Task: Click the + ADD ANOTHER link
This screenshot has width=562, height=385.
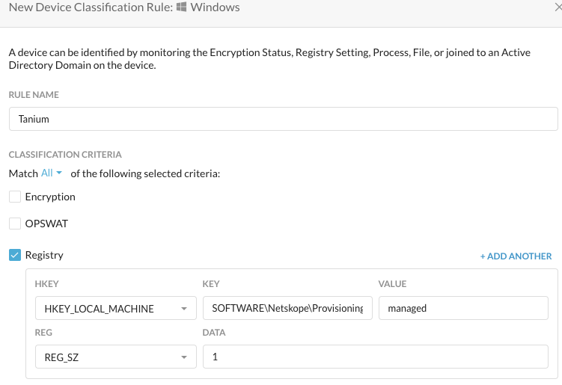Action: (x=516, y=256)
